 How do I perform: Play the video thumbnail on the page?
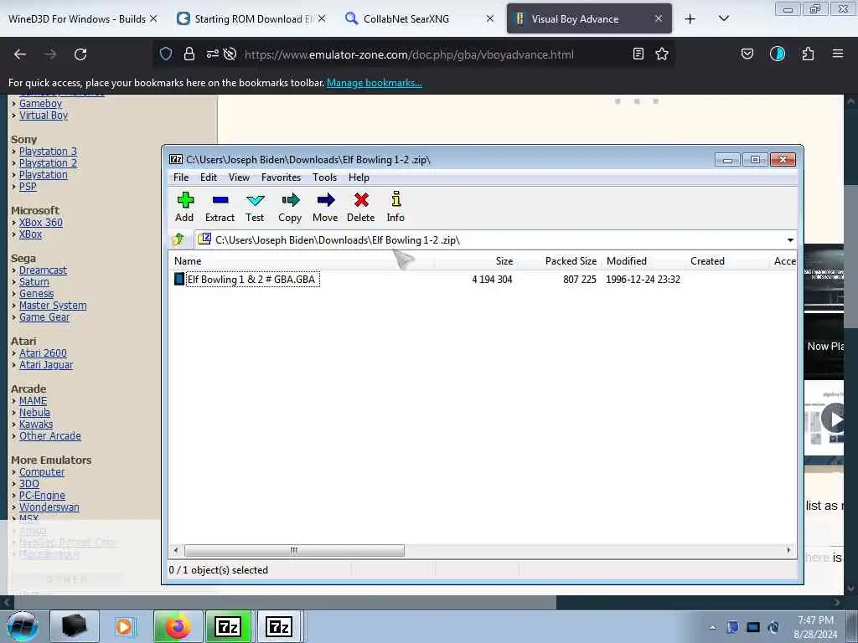[834, 419]
